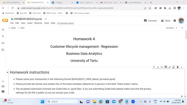Open the command palette icon

[3, 86]
